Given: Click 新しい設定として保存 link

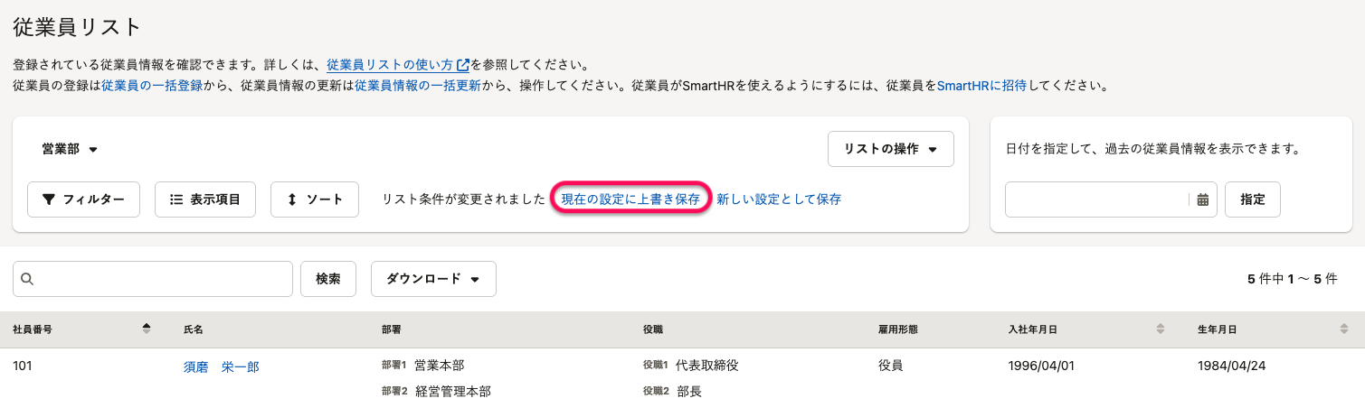Looking at the screenshot, I should click(x=779, y=199).
